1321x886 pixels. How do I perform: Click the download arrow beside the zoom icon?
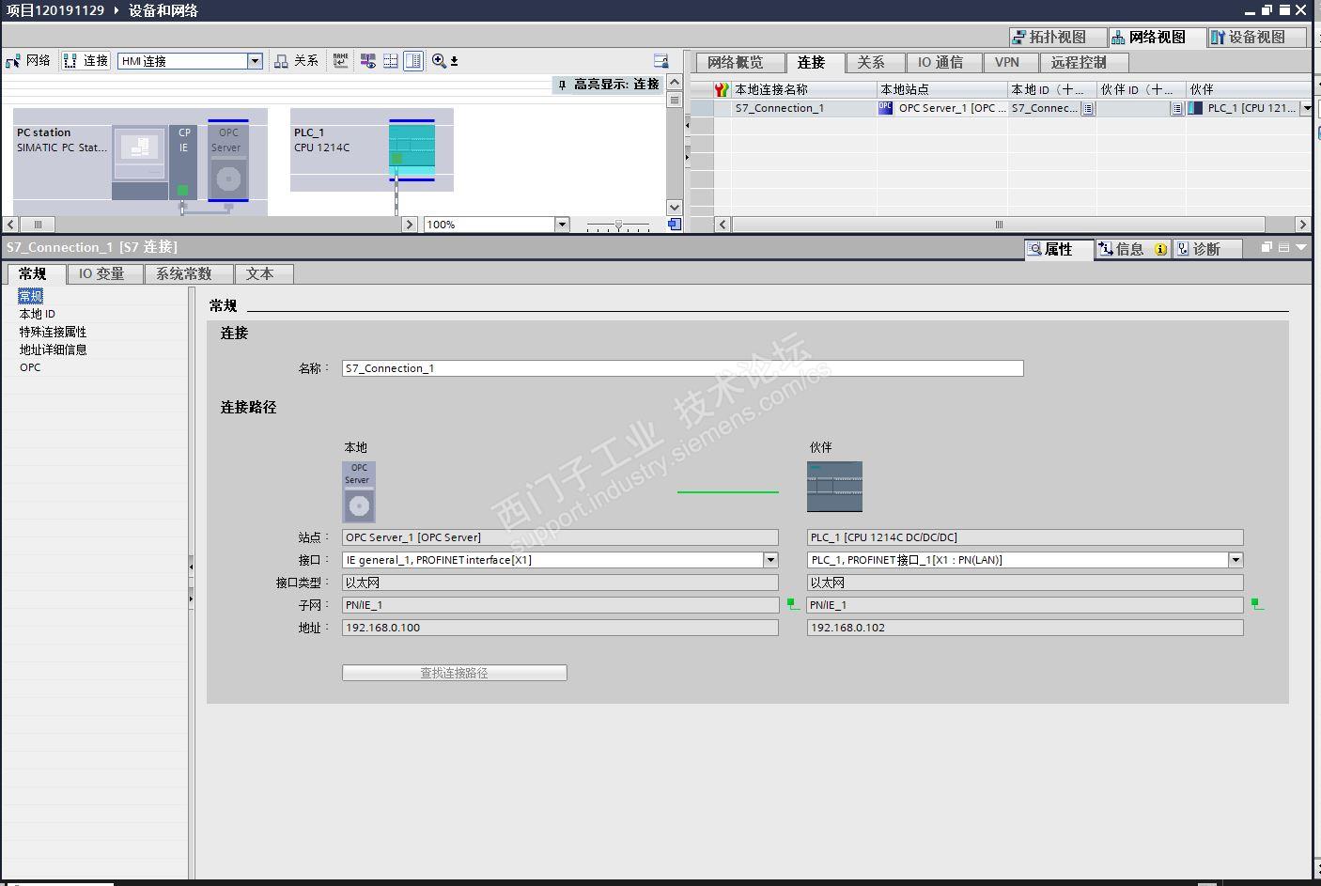pyautogui.click(x=455, y=61)
